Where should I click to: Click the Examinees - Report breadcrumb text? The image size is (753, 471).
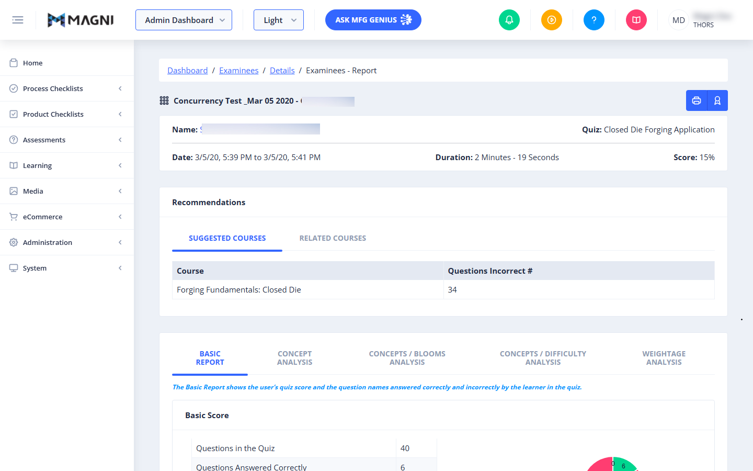coord(341,71)
